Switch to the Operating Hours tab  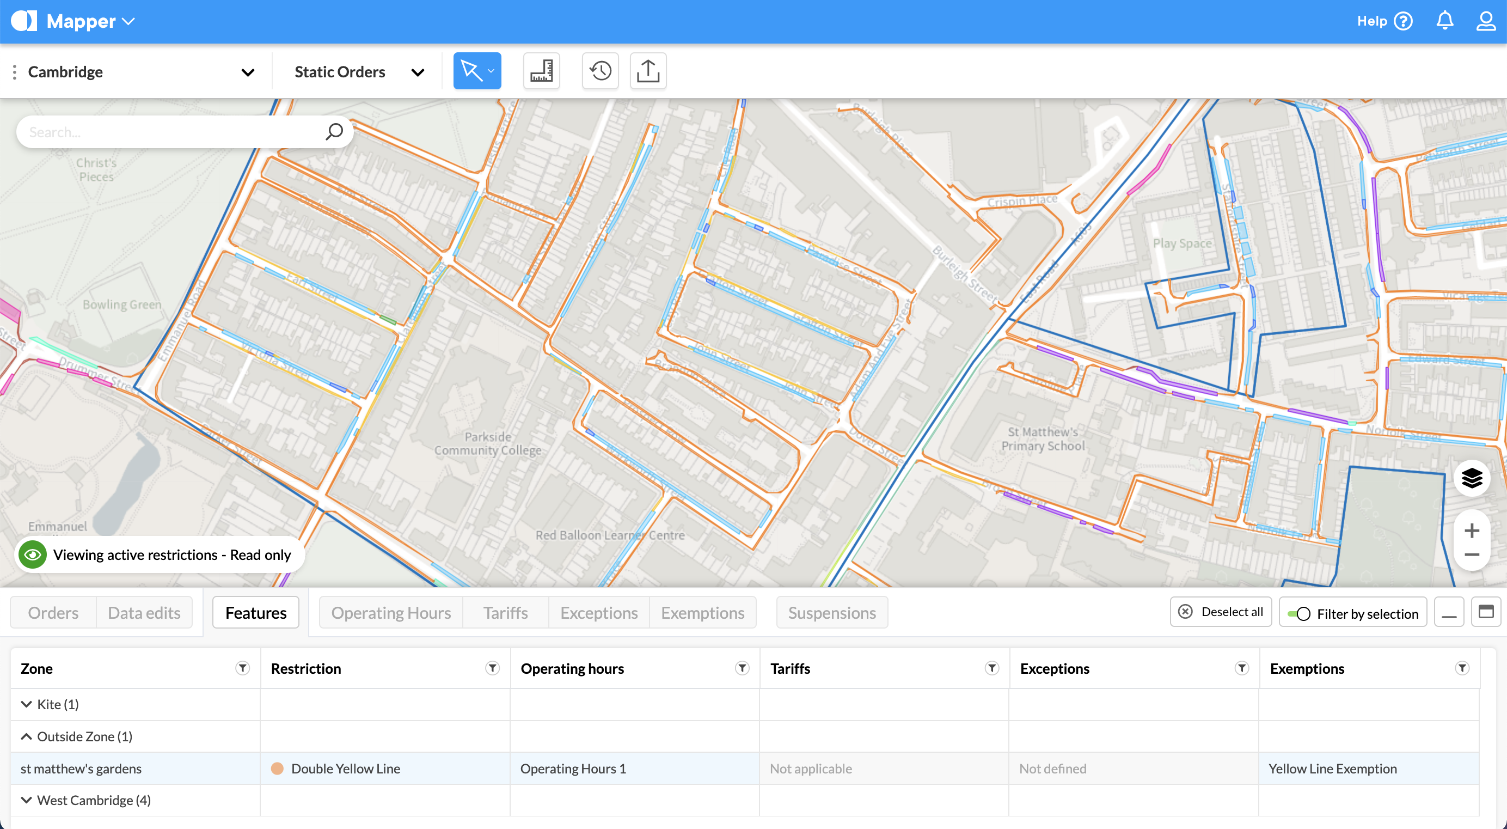pos(391,612)
